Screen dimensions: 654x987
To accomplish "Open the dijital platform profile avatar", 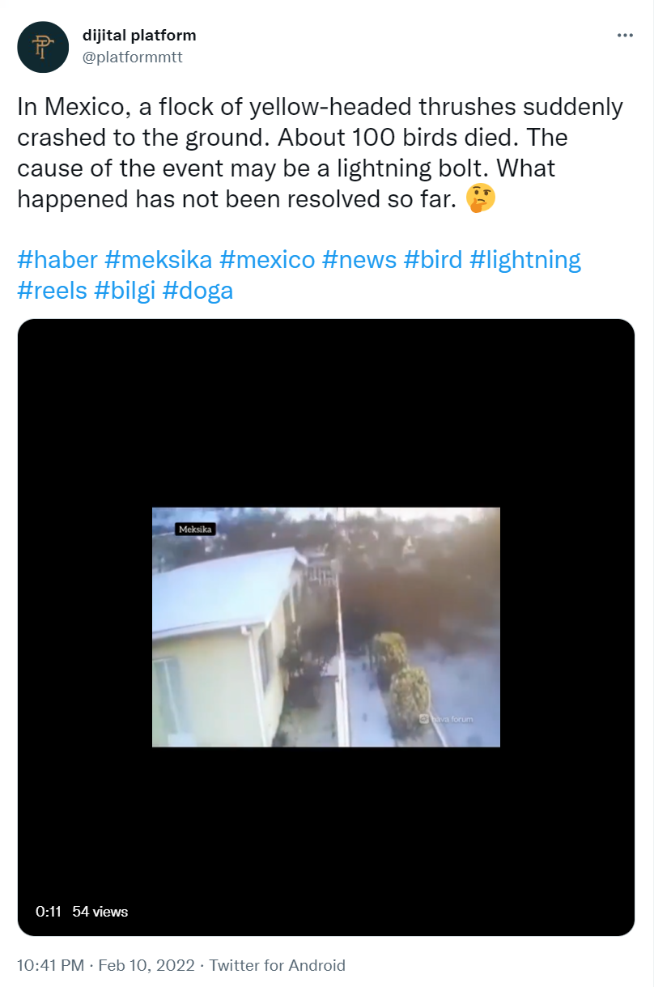I will point(44,47).
